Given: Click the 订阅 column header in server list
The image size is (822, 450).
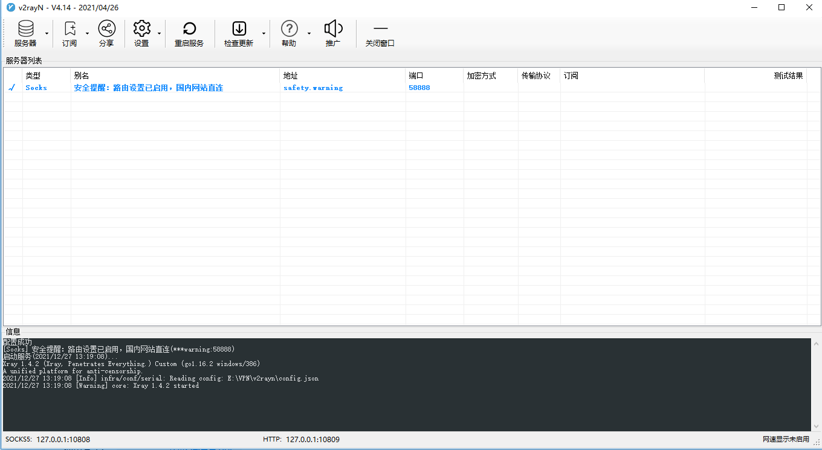Looking at the screenshot, I should coord(632,76).
